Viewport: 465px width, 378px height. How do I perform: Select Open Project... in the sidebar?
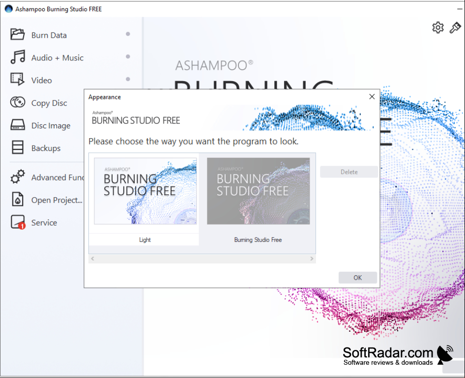[57, 200]
